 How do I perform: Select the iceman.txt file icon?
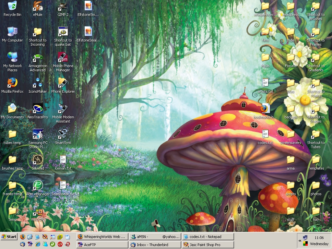[x=63, y=162]
